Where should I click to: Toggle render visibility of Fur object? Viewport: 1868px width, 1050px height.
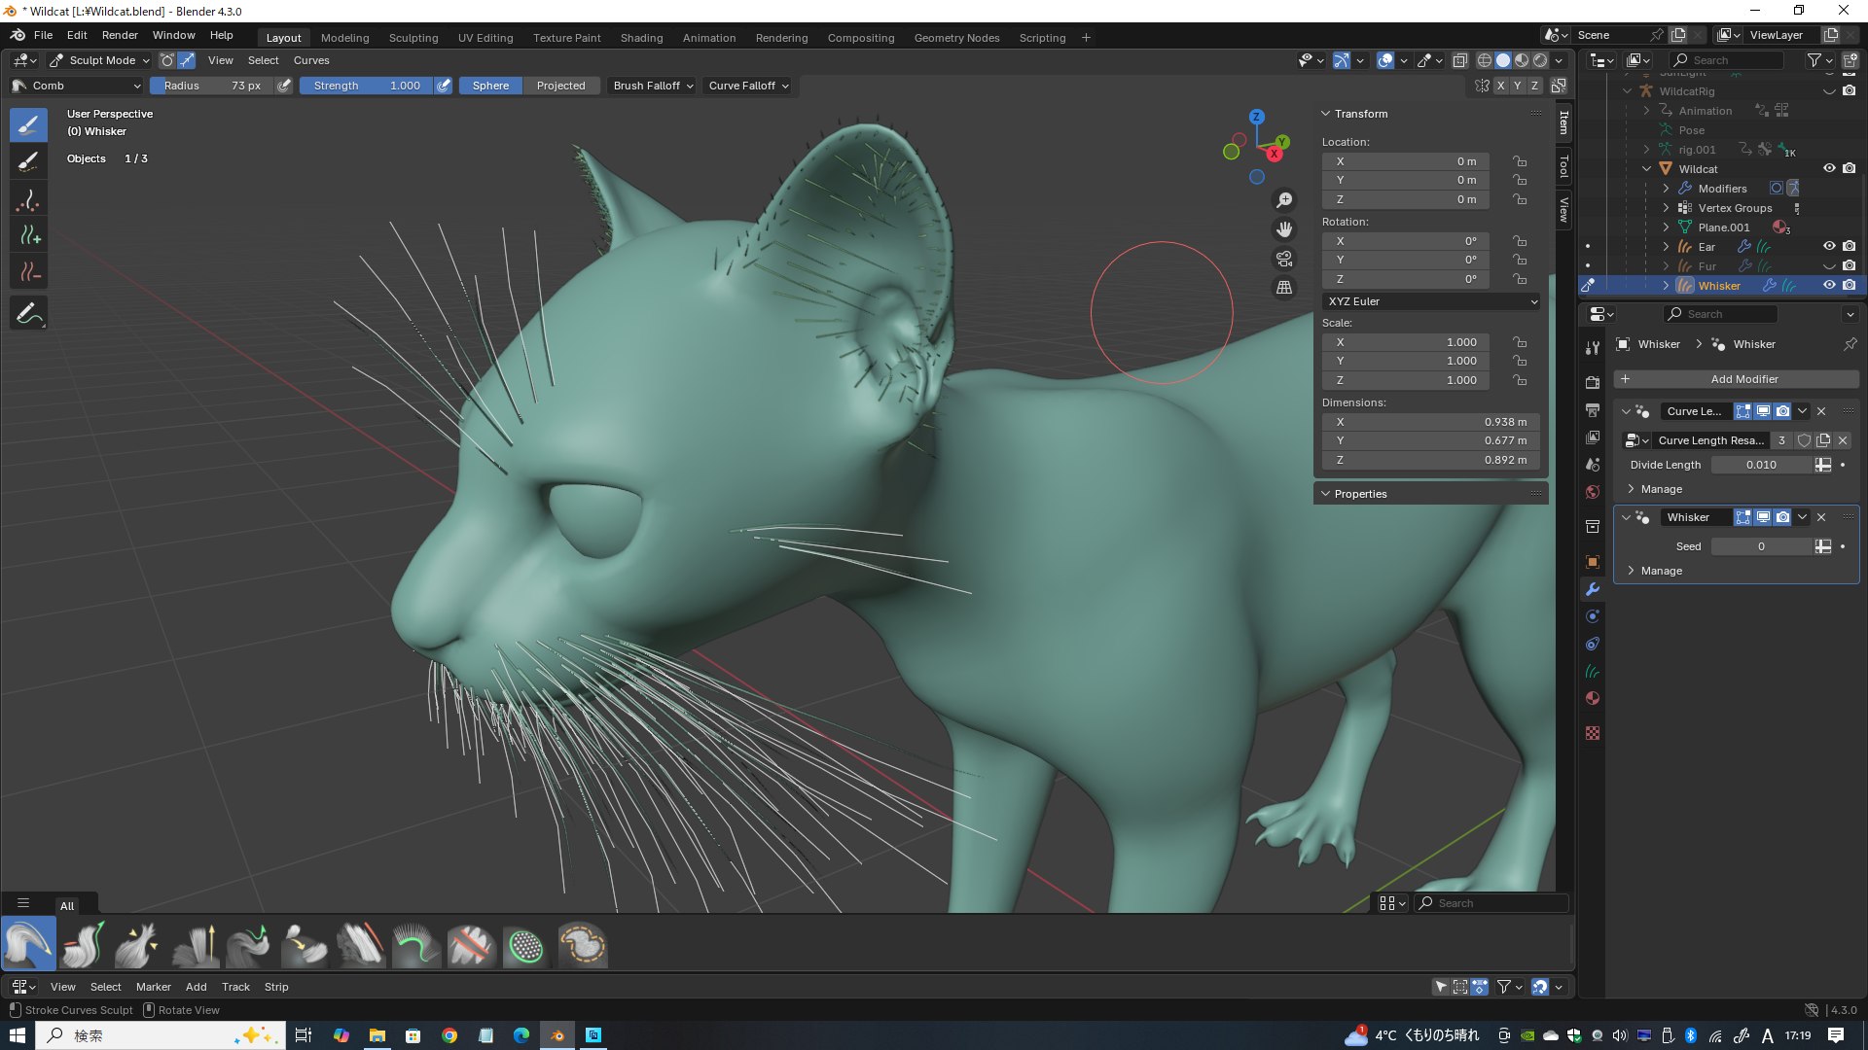tap(1850, 265)
